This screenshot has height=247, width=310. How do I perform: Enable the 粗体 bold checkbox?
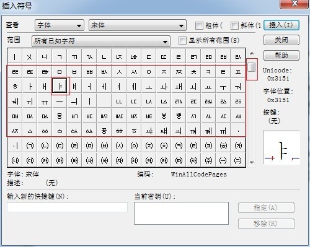[199, 25]
